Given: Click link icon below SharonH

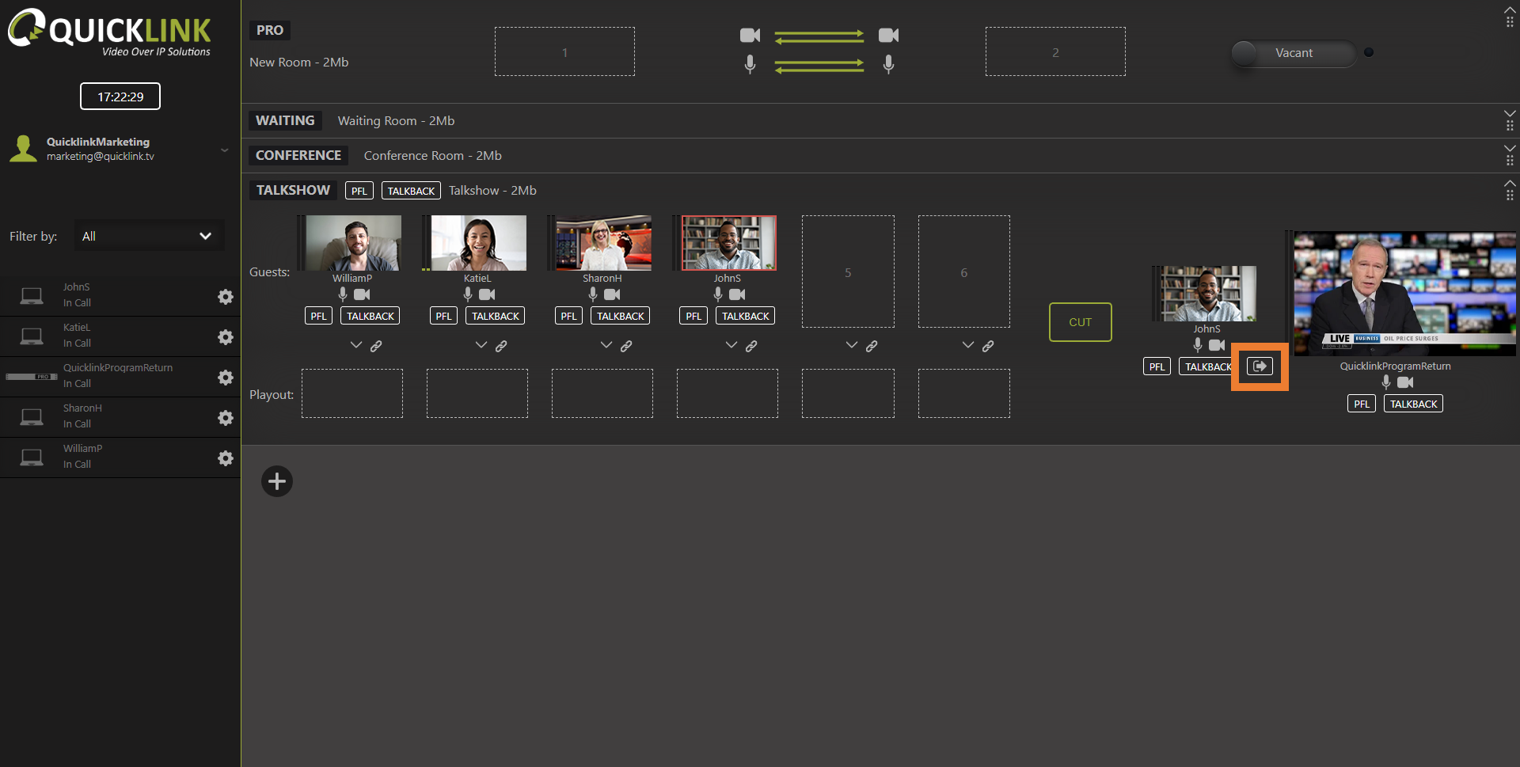Looking at the screenshot, I should (626, 346).
